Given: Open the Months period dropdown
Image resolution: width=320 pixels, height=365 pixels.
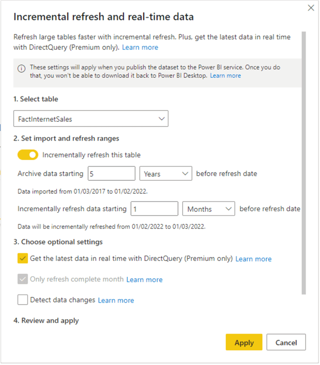Looking at the screenshot, I should click(208, 209).
